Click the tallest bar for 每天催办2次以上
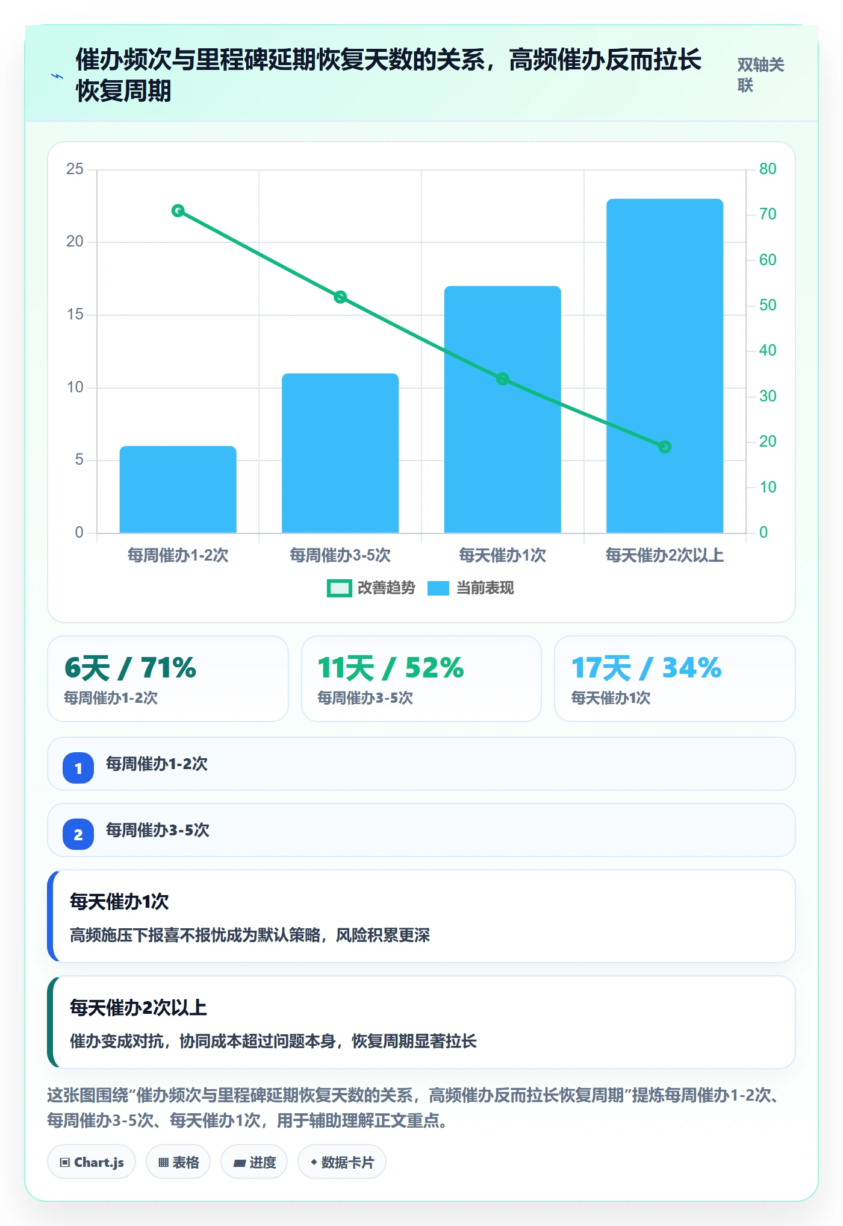This screenshot has width=843, height=1226. pos(665,366)
